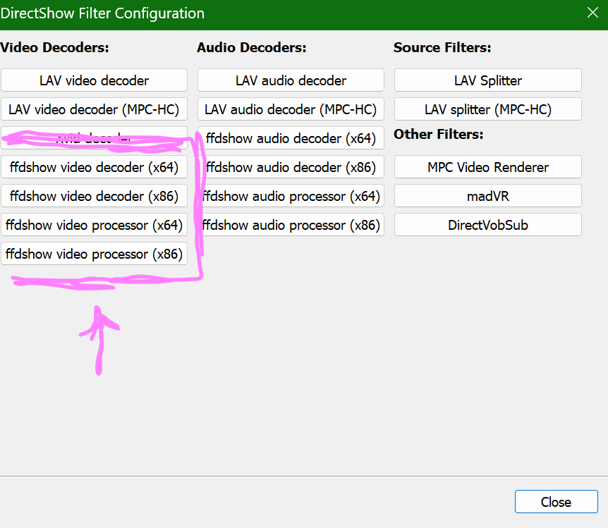Configure ffdshow video decoder (x64)
The image size is (608, 528).
[94, 167]
